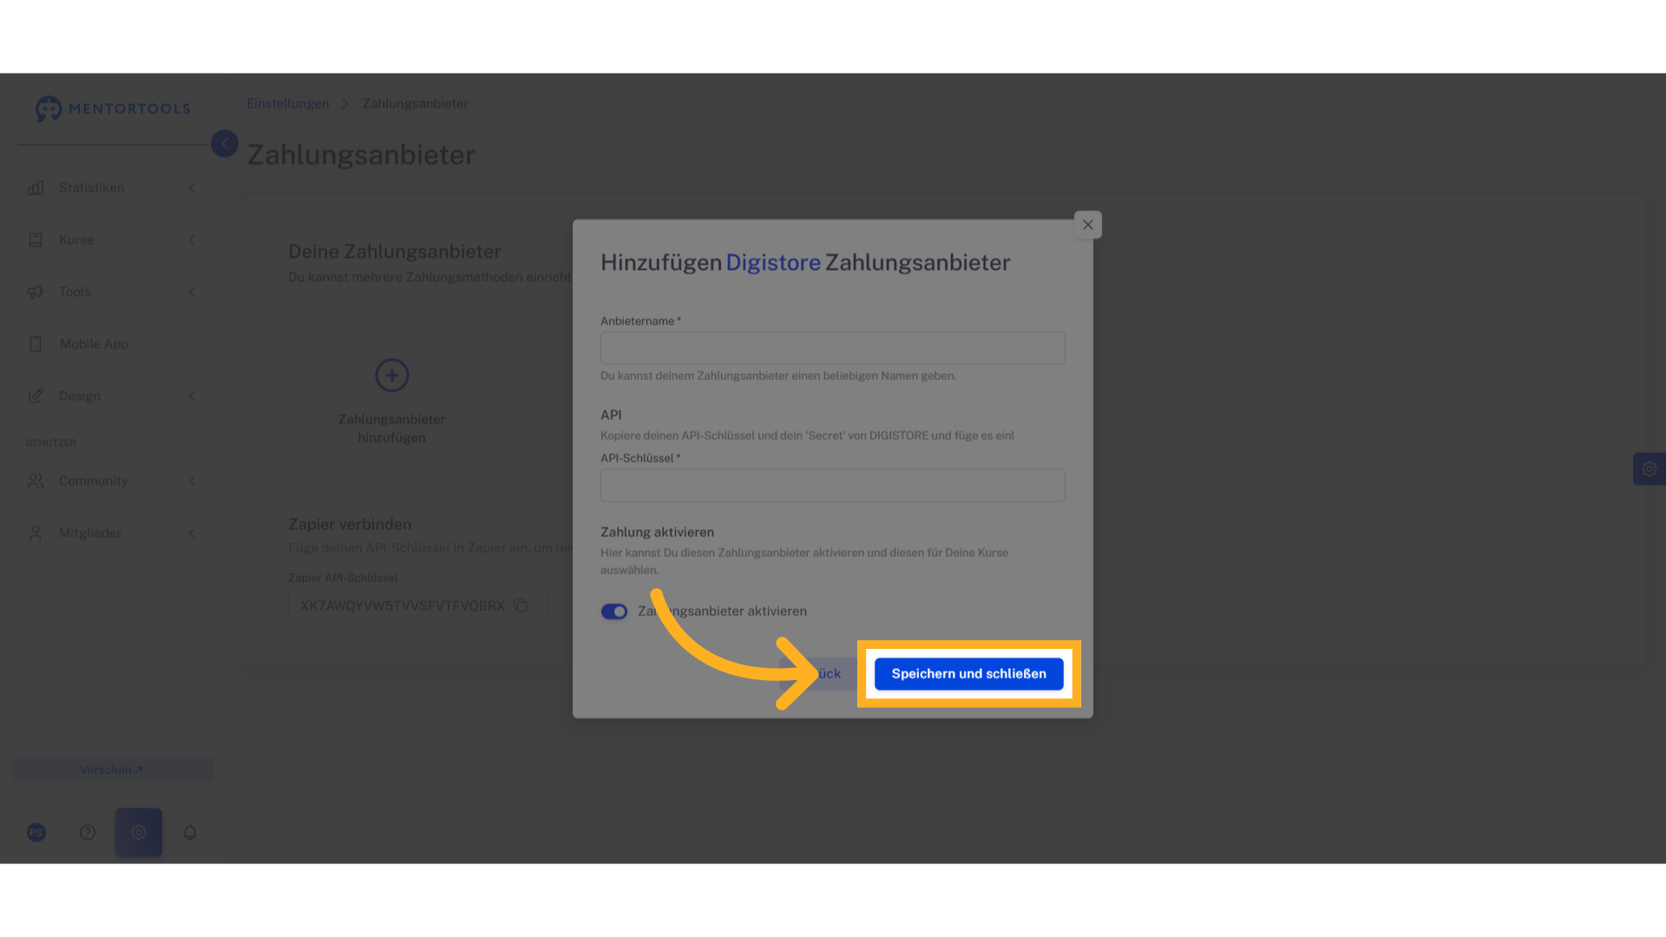
Task: Click the Mobile App phone icon
Action: pos(36,344)
